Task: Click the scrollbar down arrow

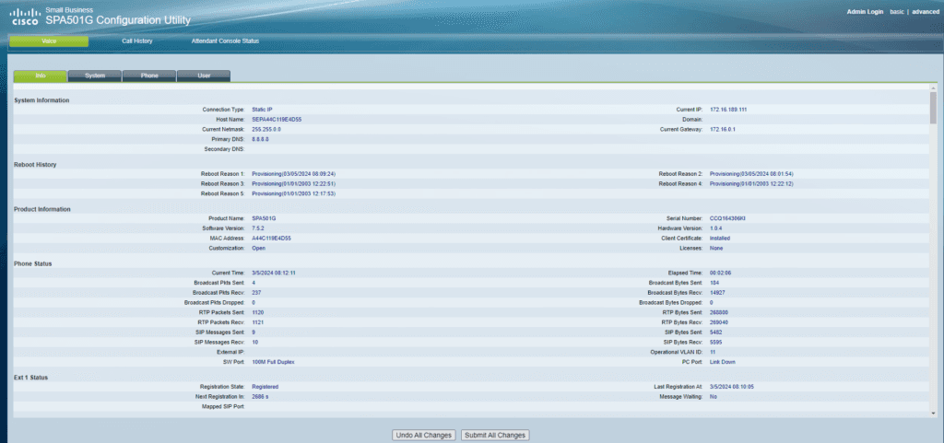Action: pos(933,414)
